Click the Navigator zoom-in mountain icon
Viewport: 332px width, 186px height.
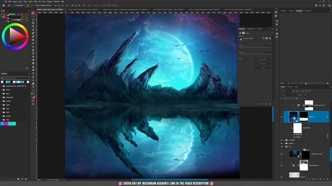tap(327, 83)
